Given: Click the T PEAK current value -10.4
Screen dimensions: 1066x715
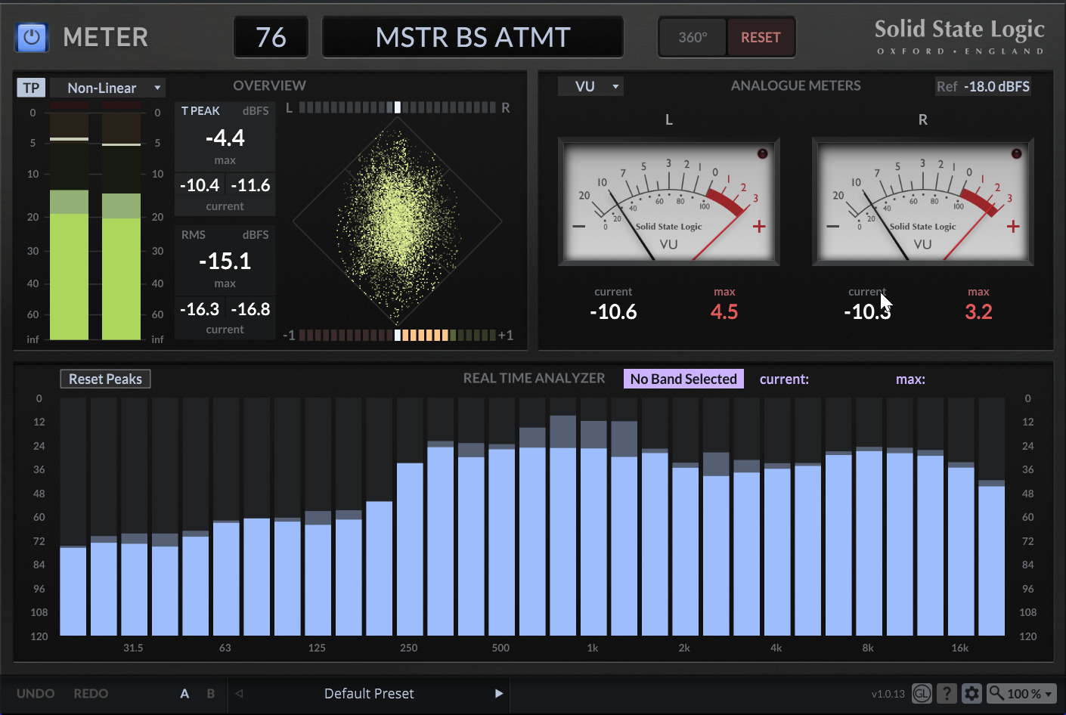Looking at the screenshot, I should 200,185.
